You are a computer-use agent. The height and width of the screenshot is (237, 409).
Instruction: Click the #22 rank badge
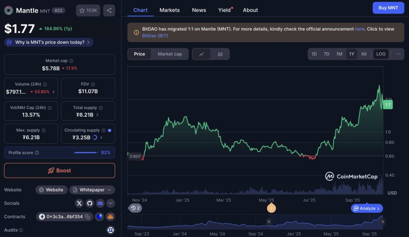[x=58, y=10]
